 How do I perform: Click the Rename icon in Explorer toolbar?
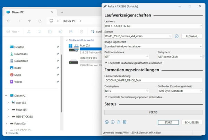[60, 31]
